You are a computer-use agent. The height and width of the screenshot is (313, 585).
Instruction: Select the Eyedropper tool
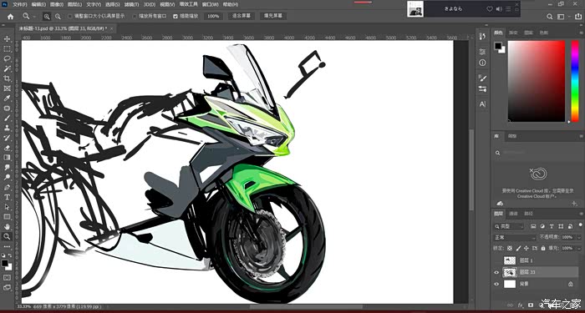(x=7, y=98)
